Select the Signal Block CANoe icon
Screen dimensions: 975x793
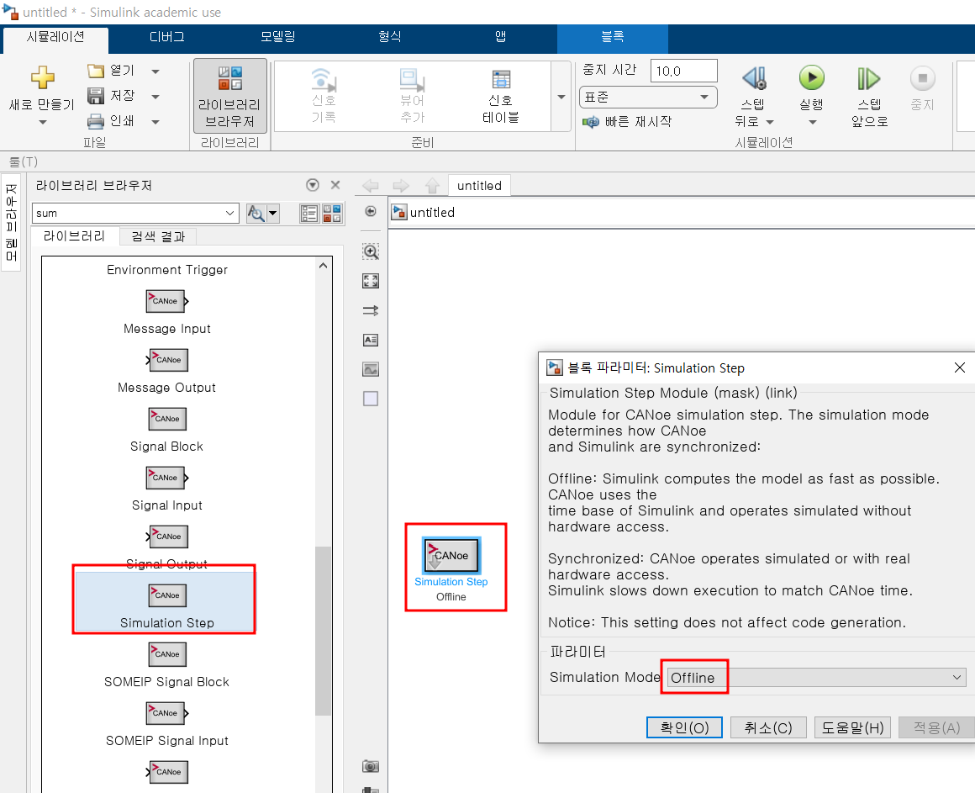(166, 419)
